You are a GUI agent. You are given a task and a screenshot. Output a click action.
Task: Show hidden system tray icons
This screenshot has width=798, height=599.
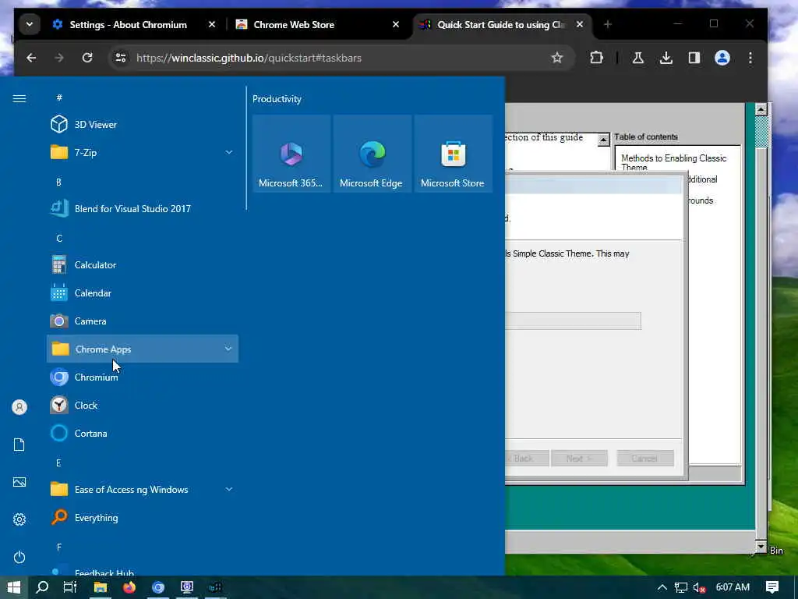pos(662,587)
